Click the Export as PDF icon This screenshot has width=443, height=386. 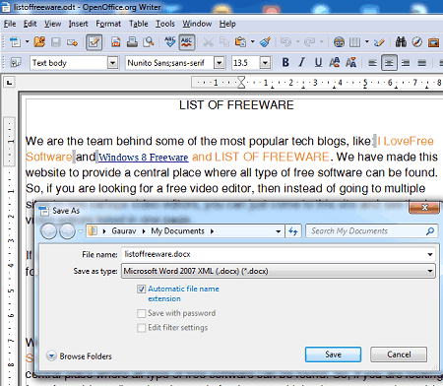[x=115, y=42]
